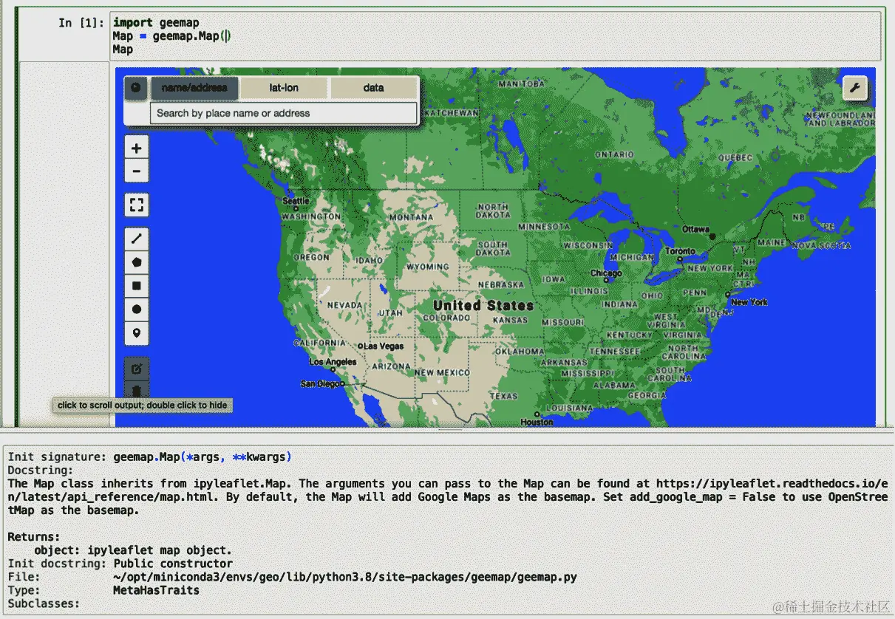Activate the delete layers trash tool
This screenshot has width=895, height=619.
(136, 391)
